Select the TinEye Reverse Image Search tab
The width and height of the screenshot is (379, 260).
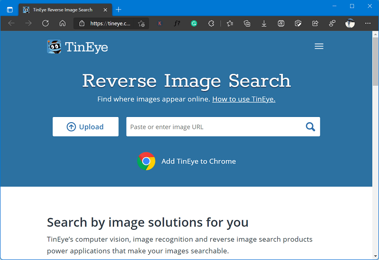65,10
